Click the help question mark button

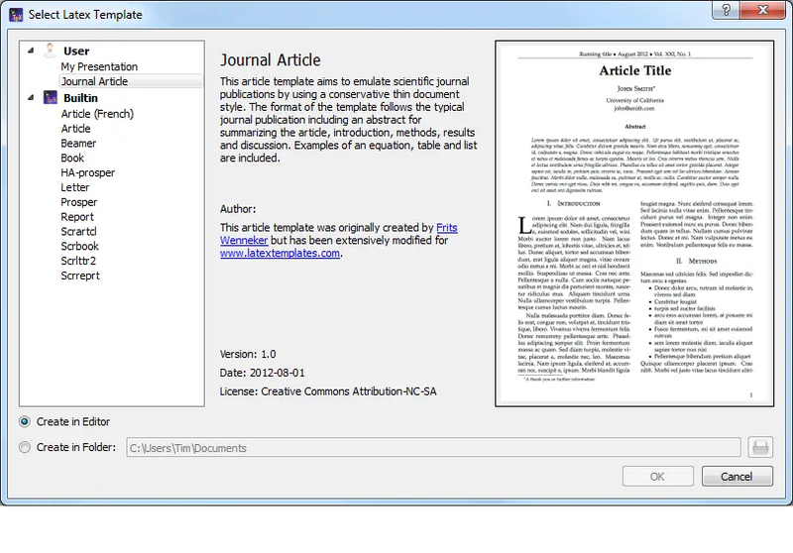tap(726, 10)
